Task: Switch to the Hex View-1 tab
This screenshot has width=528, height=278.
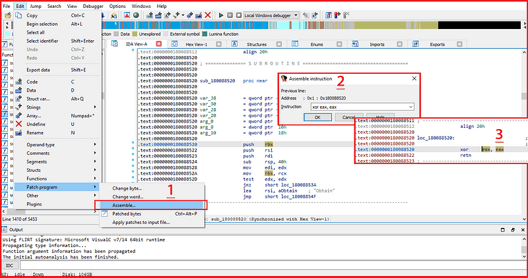Action: tap(196, 44)
